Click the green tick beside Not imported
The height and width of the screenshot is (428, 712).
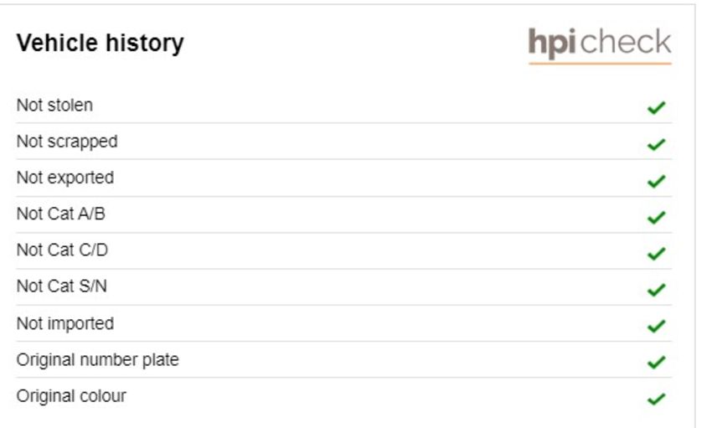(x=656, y=326)
